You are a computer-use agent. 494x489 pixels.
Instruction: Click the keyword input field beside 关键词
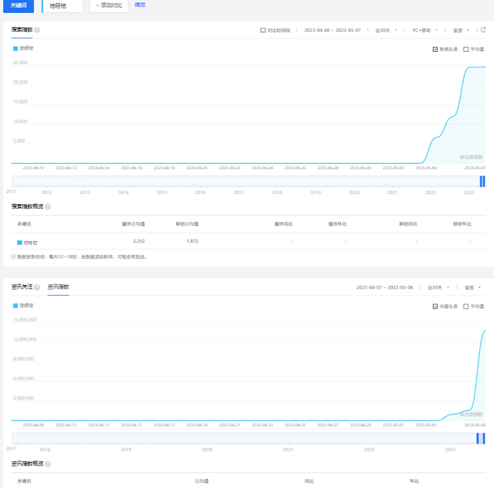pos(63,5)
